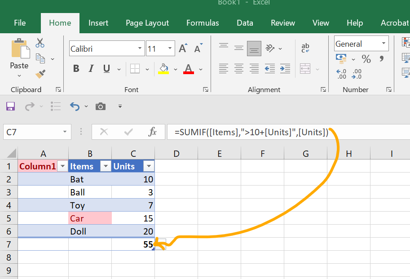Viewport: 410px width, 279px height.
Task: Click the Comma Style icon
Action: [x=382, y=58]
